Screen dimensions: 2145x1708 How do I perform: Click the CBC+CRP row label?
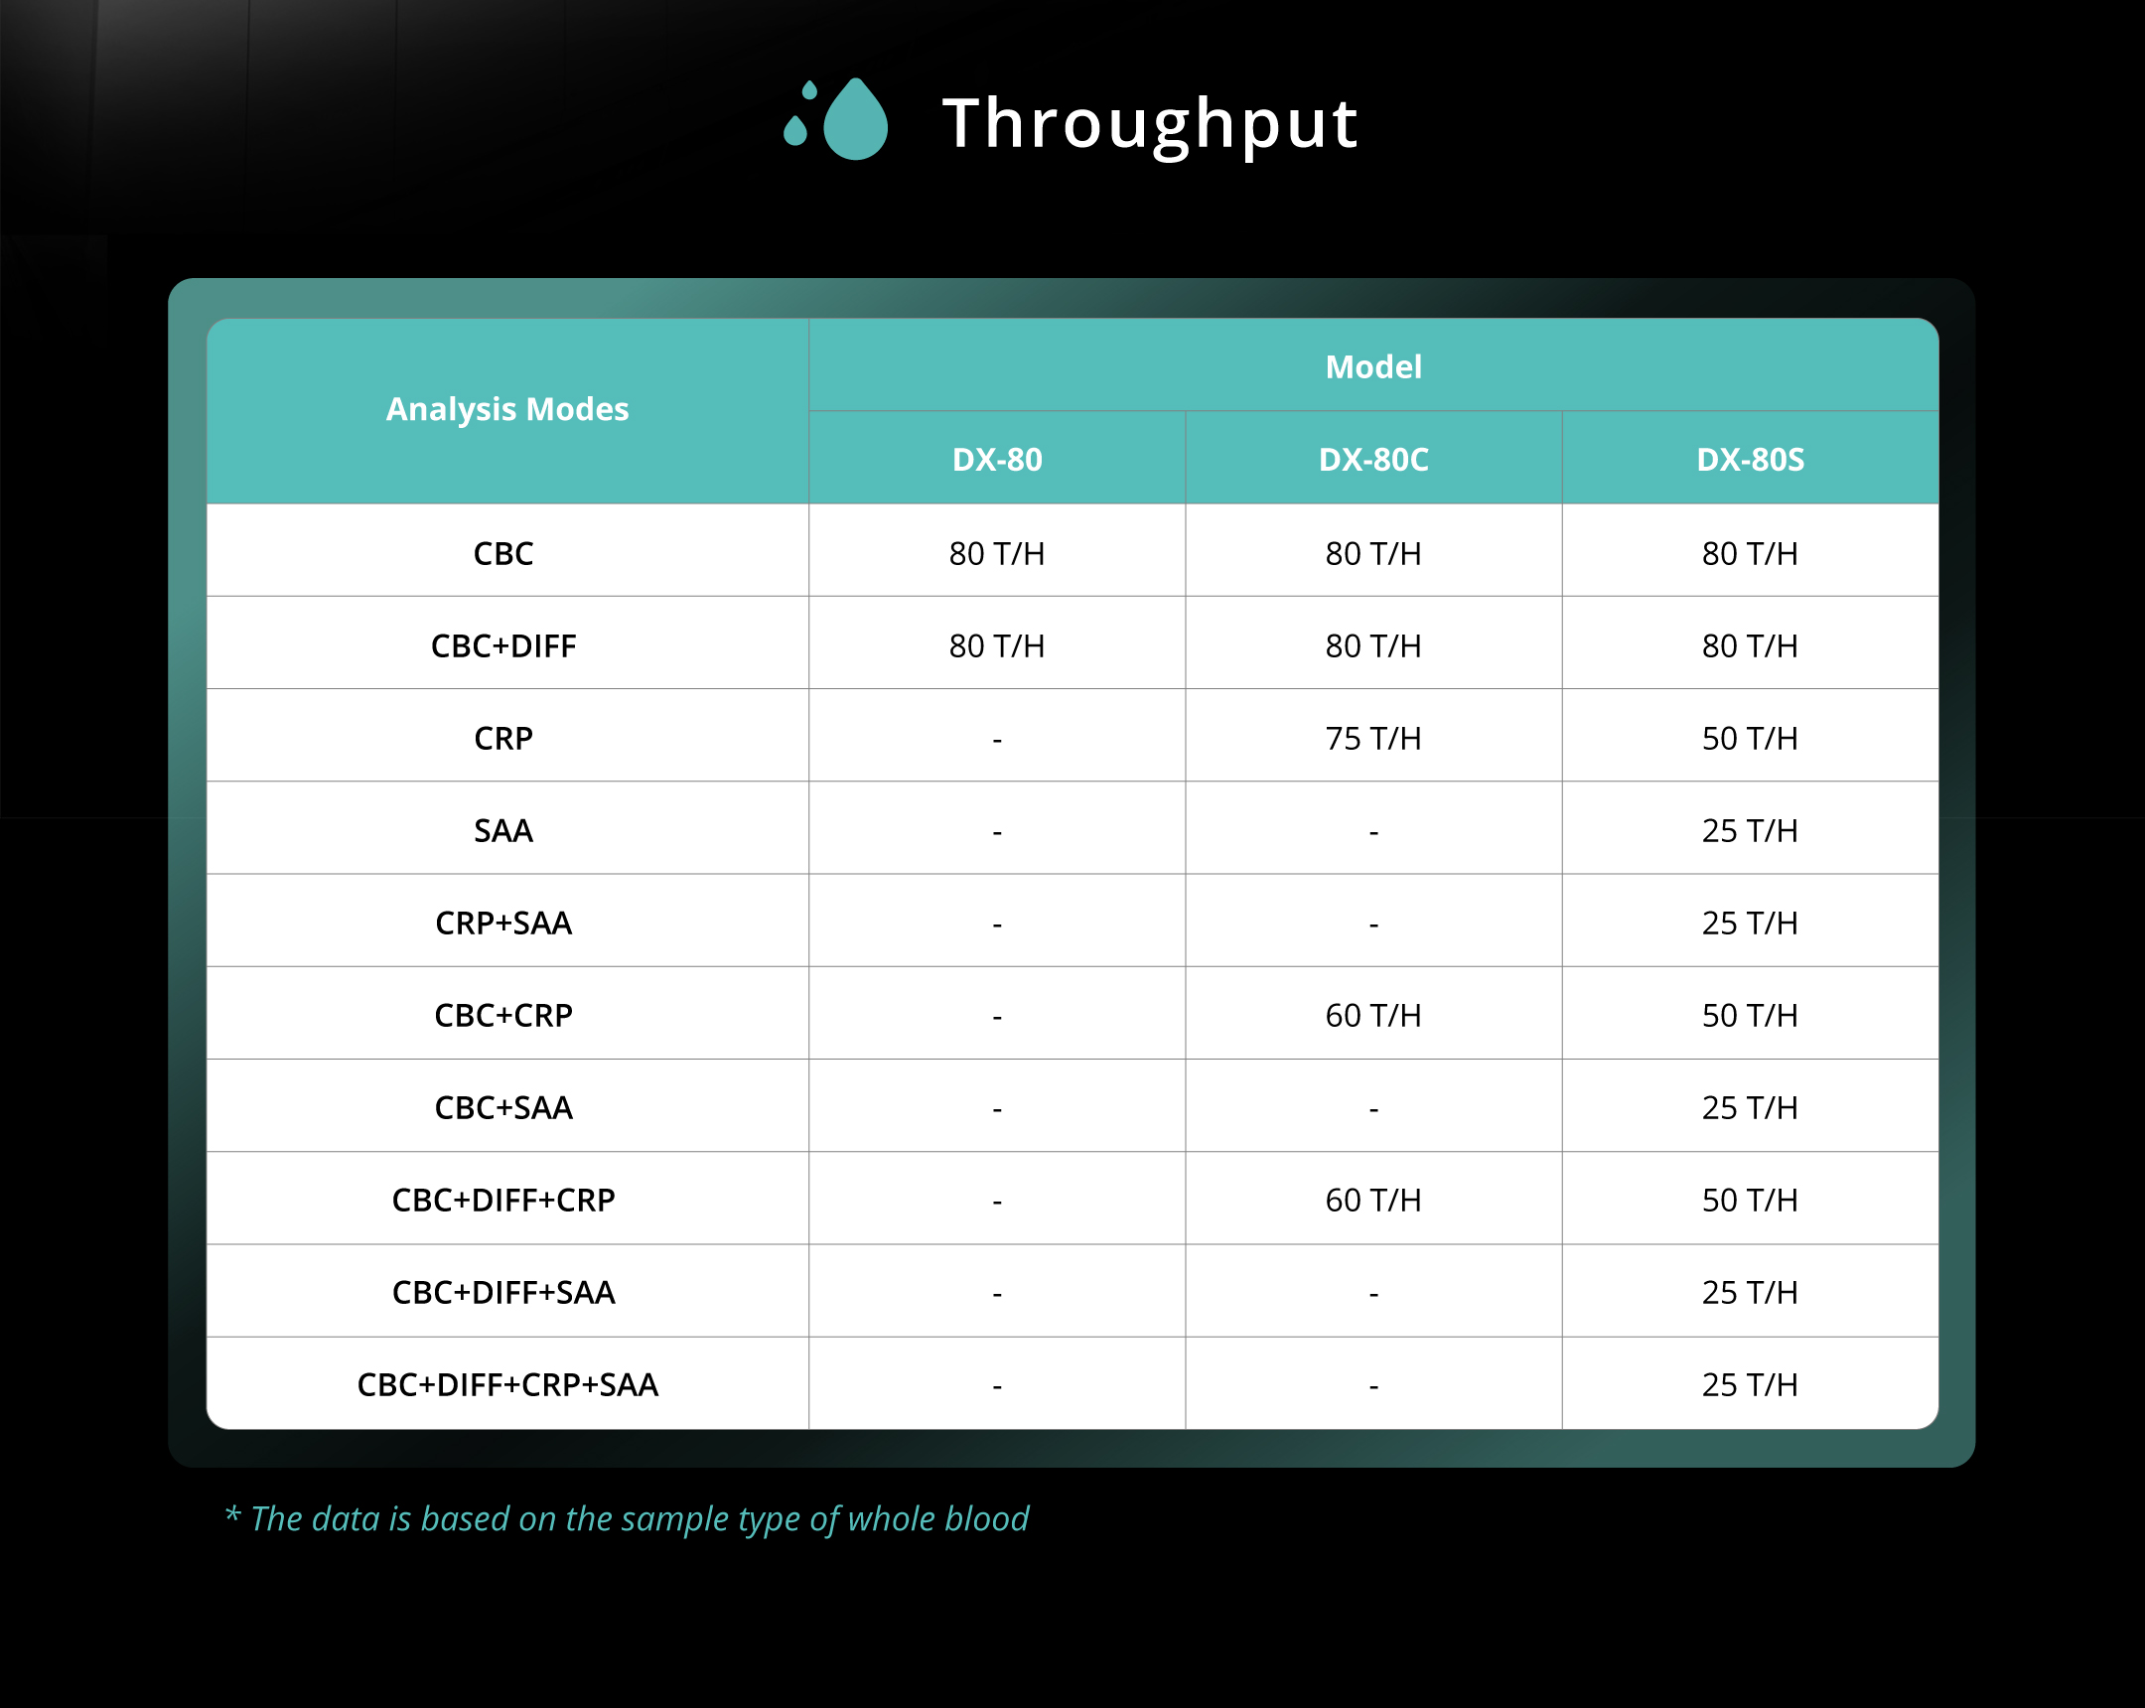(503, 1016)
